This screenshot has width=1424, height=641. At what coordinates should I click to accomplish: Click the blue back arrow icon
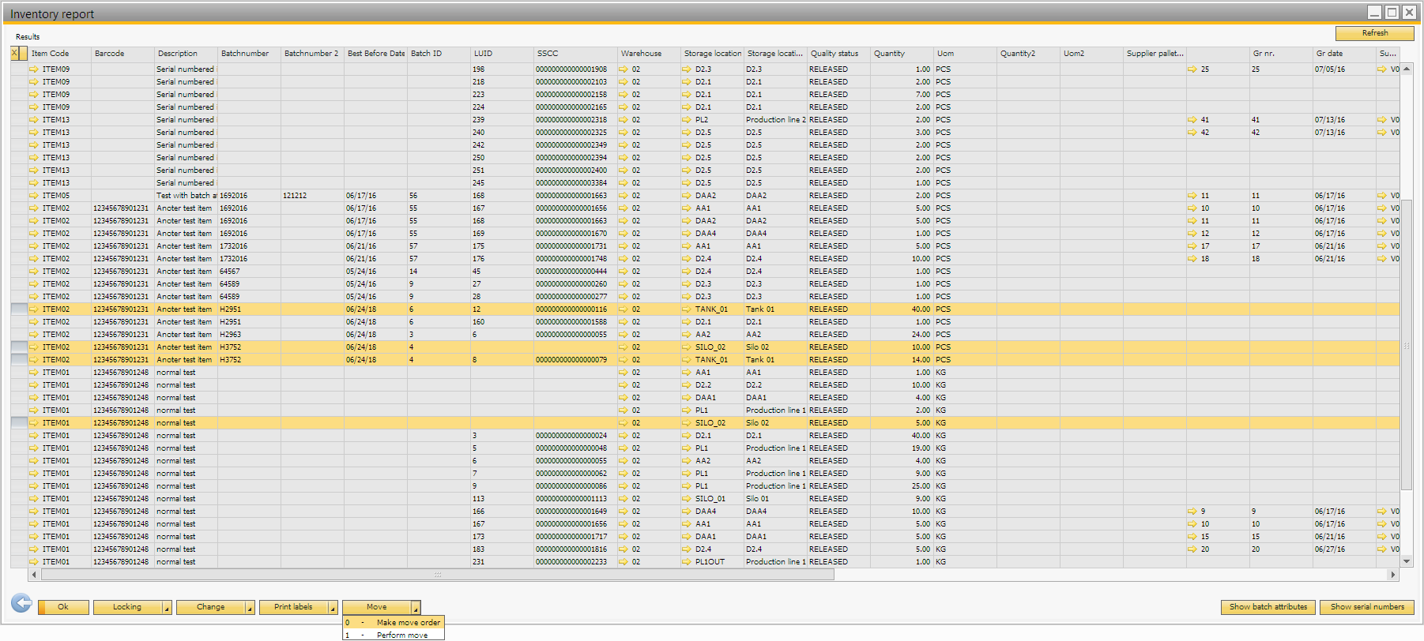[21, 604]
